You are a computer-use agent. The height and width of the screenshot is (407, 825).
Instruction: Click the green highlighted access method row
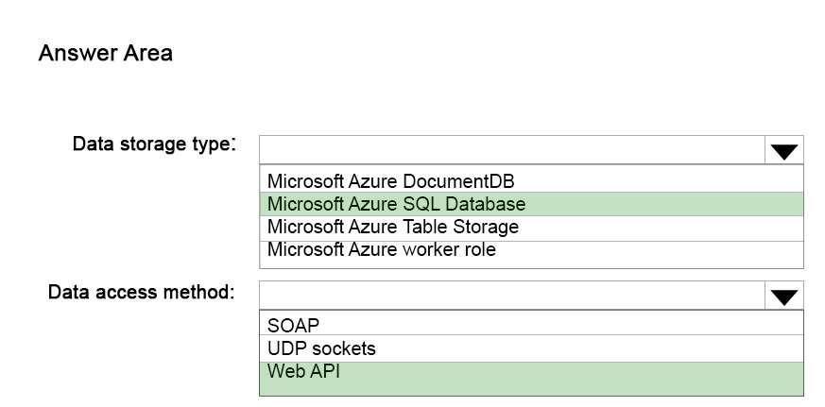pos(531,379)
